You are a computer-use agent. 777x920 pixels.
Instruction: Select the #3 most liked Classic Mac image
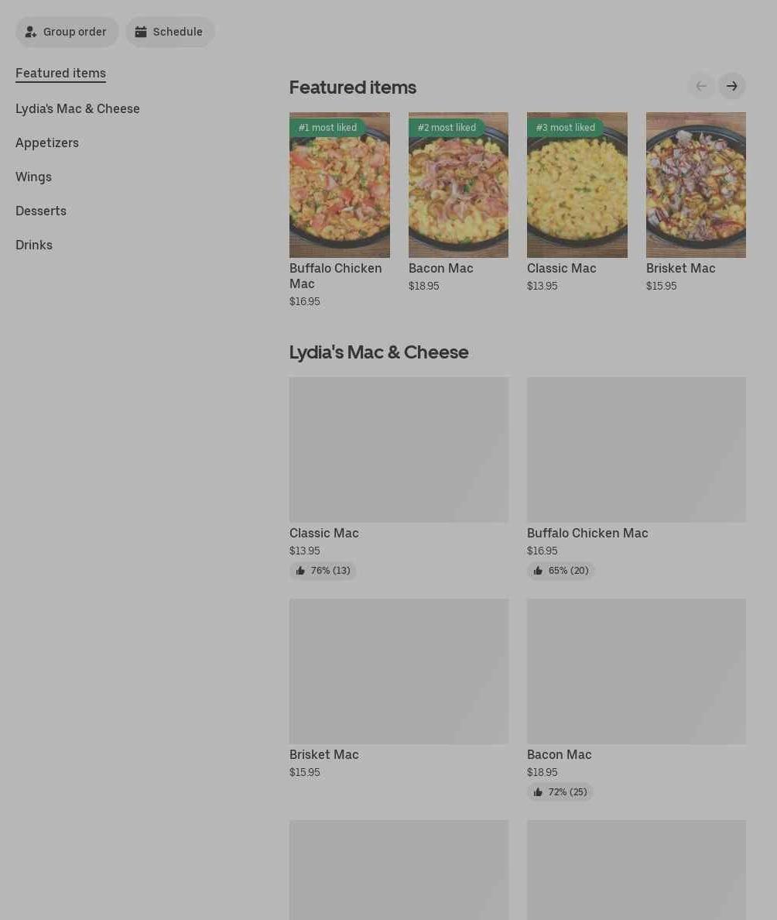[x=577, y=185]
